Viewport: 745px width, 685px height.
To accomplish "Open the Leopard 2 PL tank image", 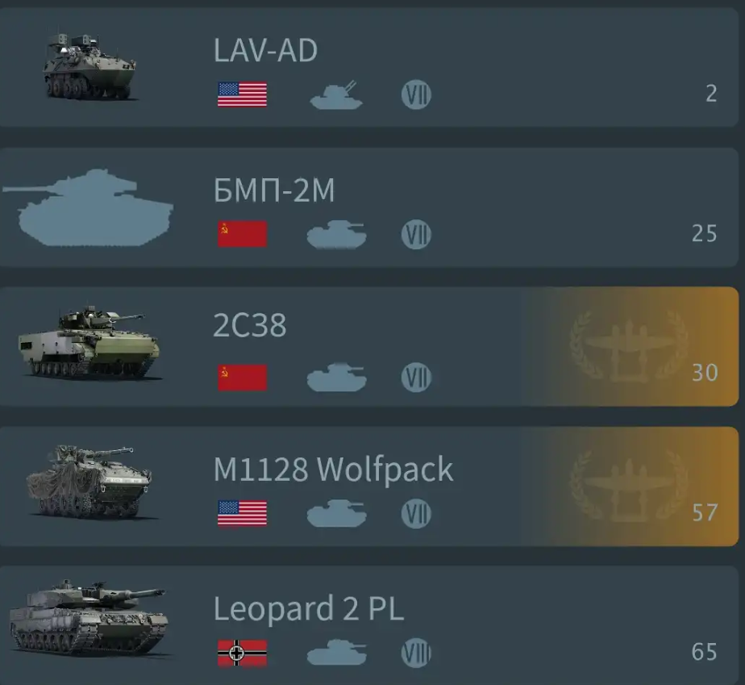I will pos(89,618).
